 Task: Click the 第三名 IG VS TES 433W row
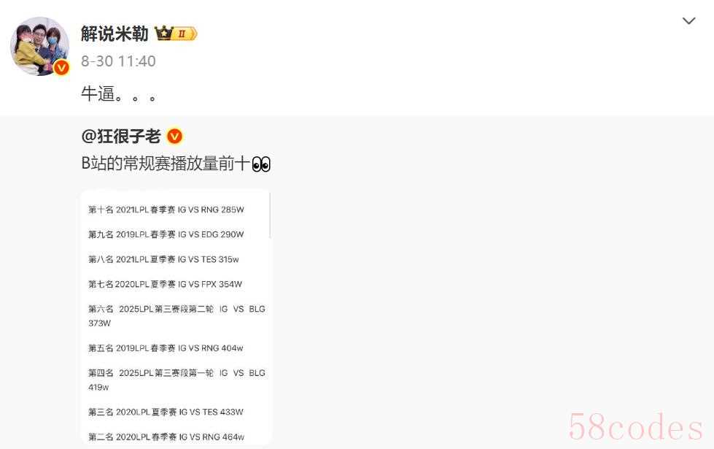[x=166, y=412]
